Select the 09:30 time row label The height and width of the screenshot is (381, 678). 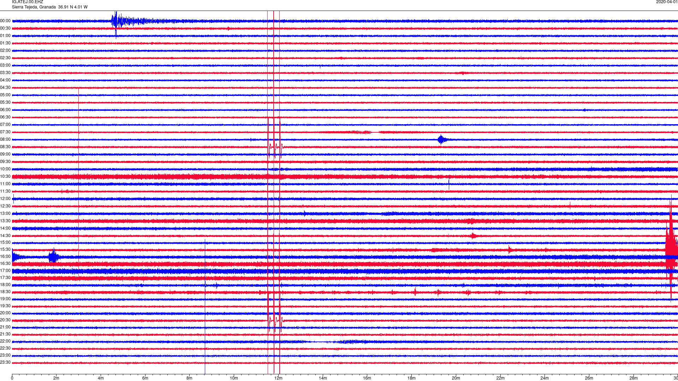point(5,162)
